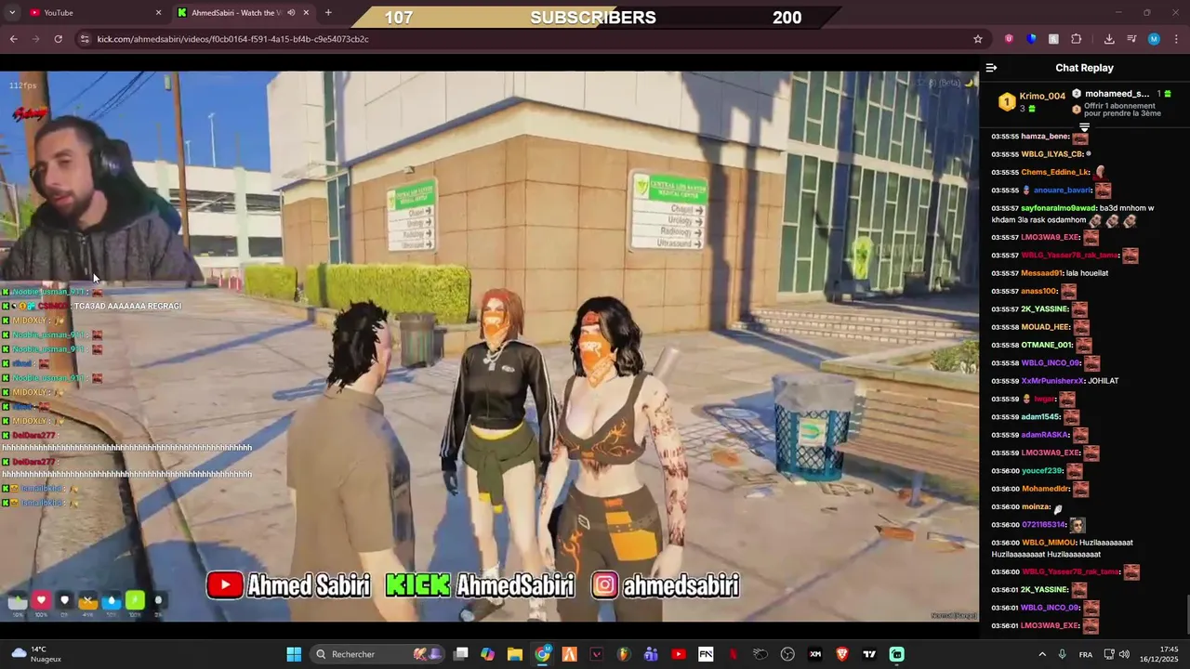Open the pink extension icon in toolbar

[x=1009, y=39]
